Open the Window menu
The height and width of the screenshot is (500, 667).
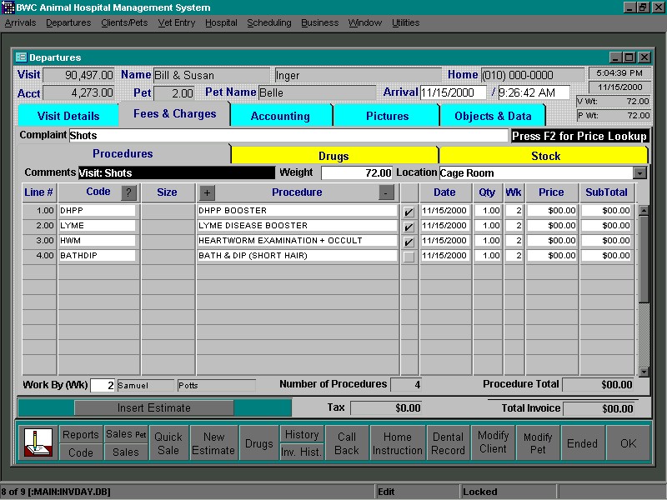click(365, 22)
